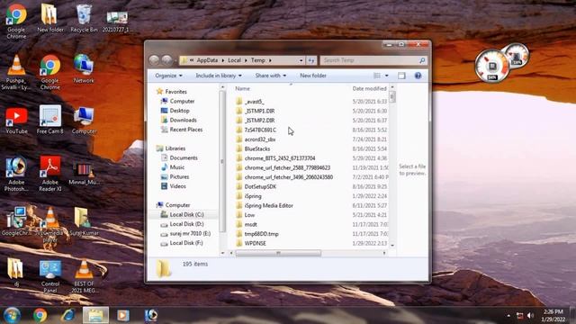The height and width of the screenshot is (324, 576).
Task: Open the Network desktop icon
Action: click(84, 68)
